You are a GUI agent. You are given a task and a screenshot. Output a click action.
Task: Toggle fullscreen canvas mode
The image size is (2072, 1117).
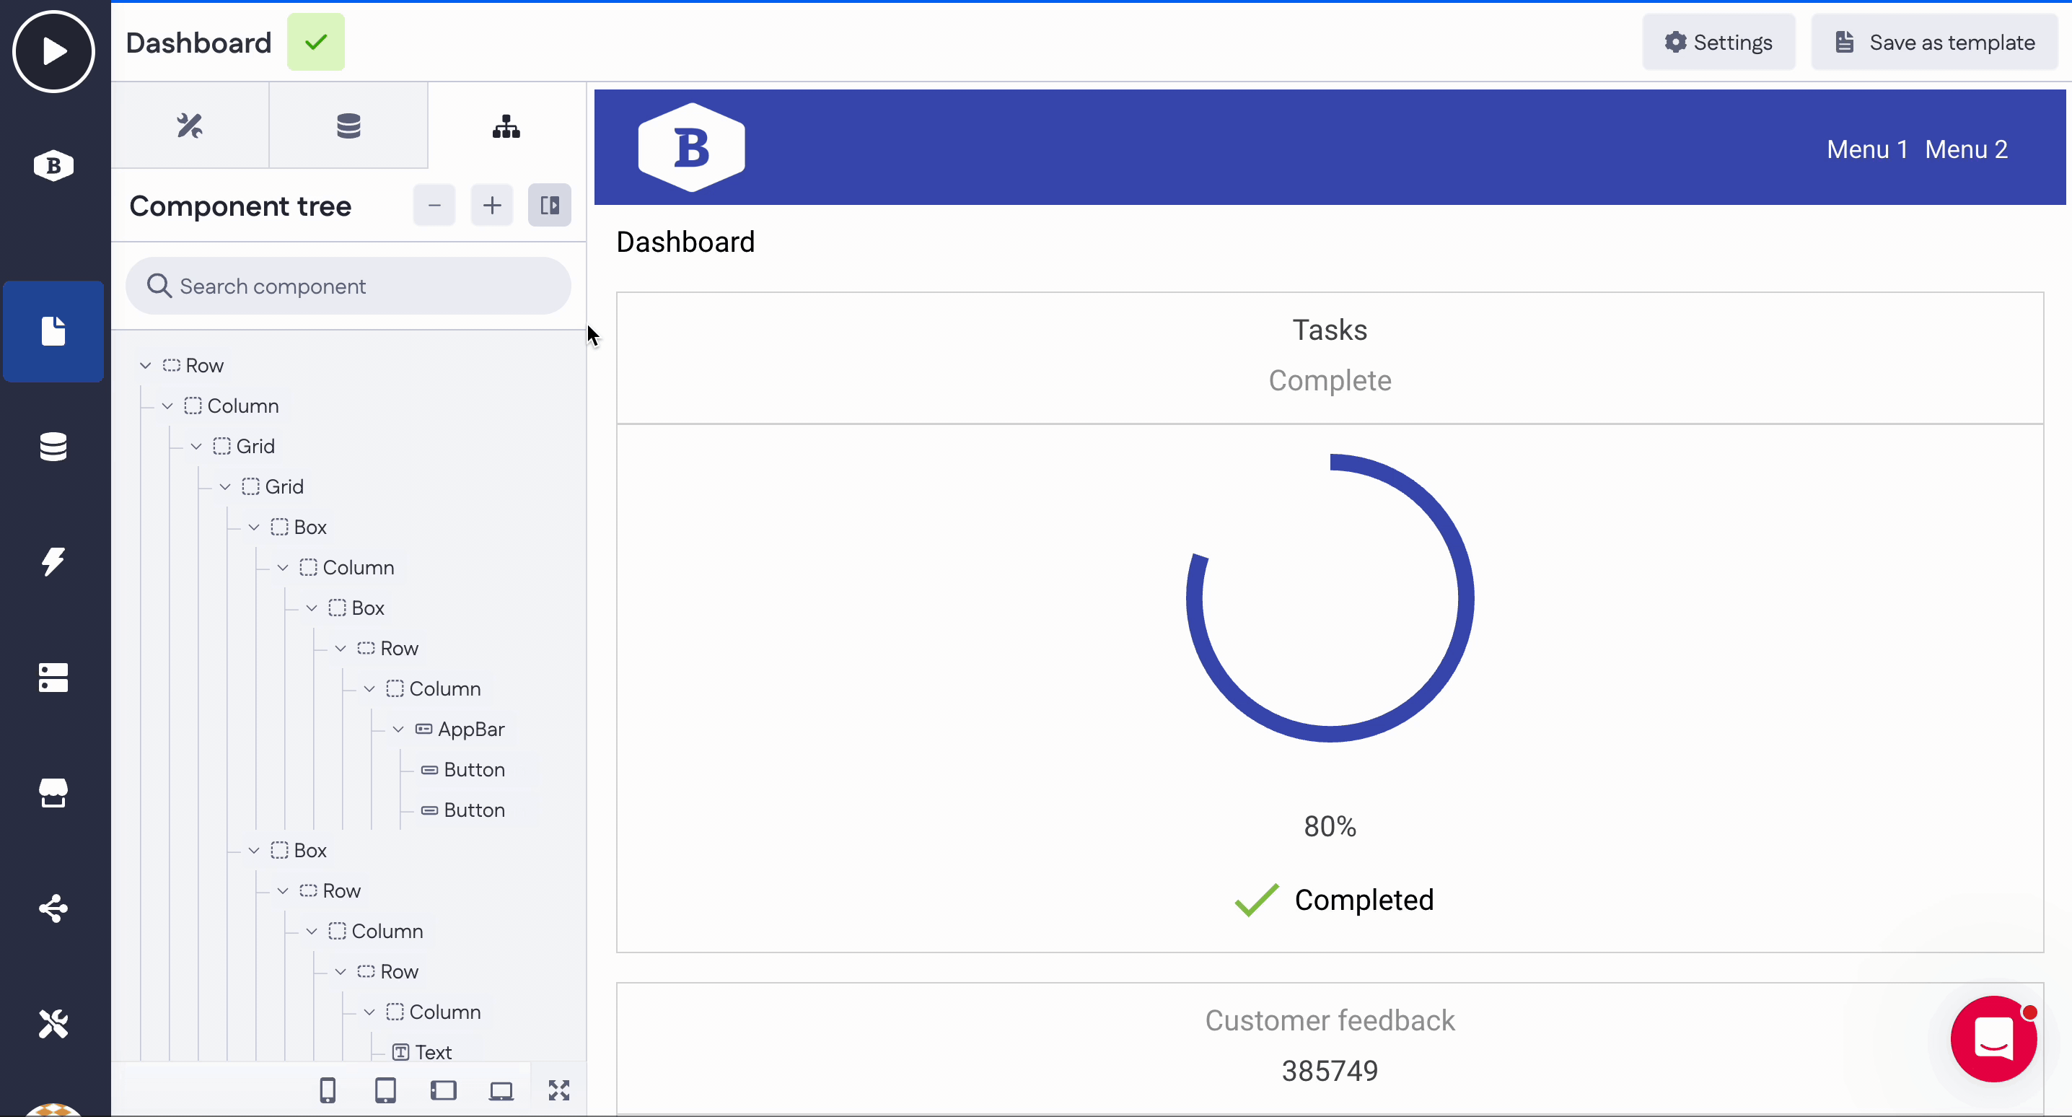tap(559, 1090)
